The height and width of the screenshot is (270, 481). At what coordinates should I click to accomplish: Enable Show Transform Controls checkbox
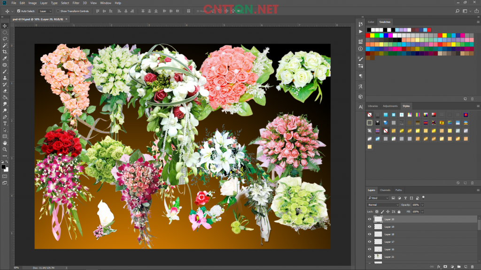pyautogui.click(x=58, y=11)
